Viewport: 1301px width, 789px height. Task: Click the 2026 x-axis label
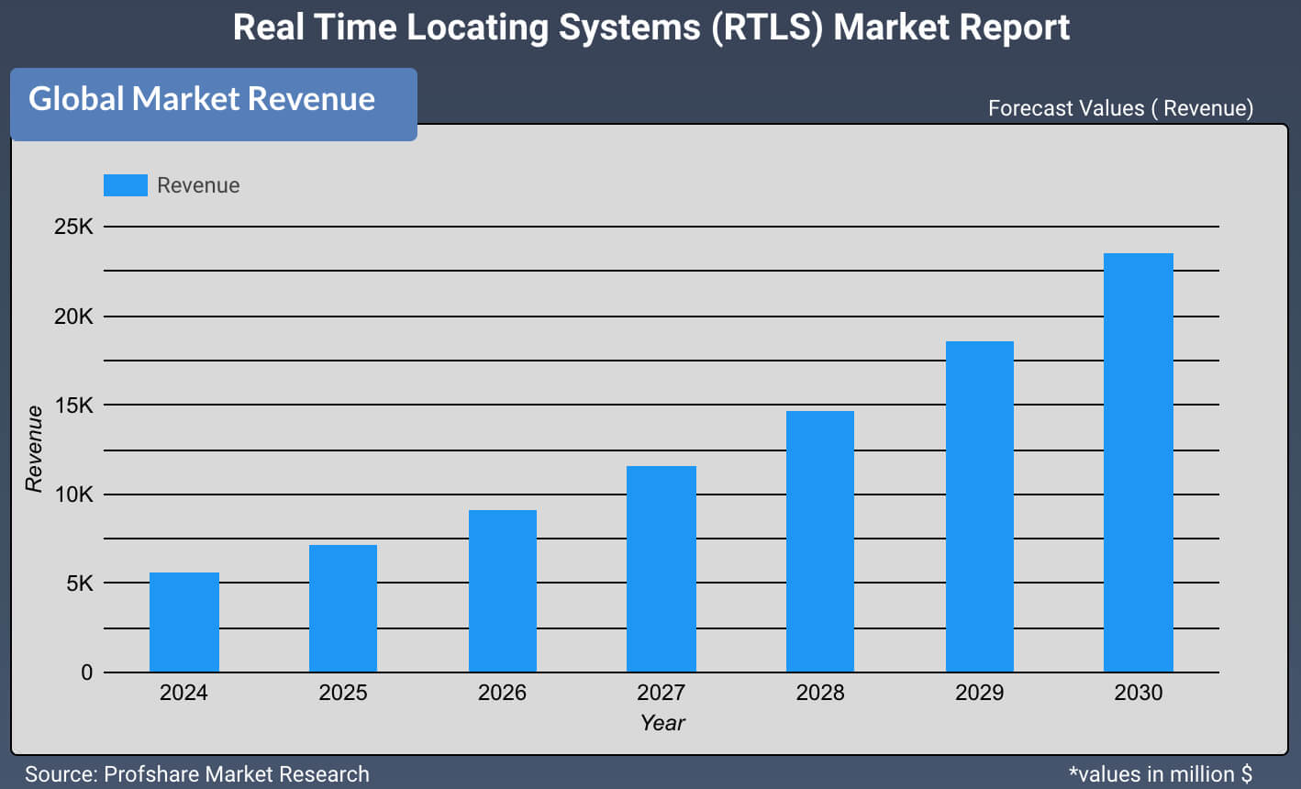coord(502,693)
